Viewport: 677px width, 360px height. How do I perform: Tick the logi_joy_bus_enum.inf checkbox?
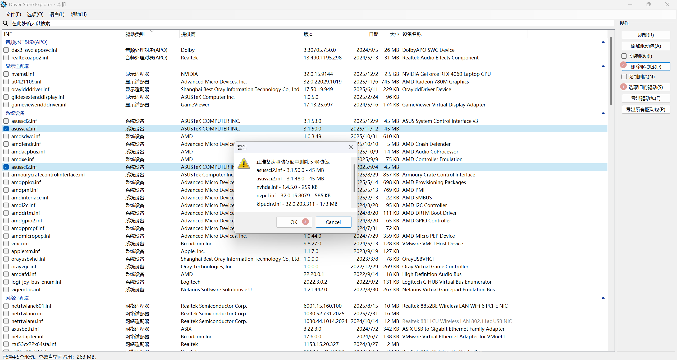coord(6,282)
